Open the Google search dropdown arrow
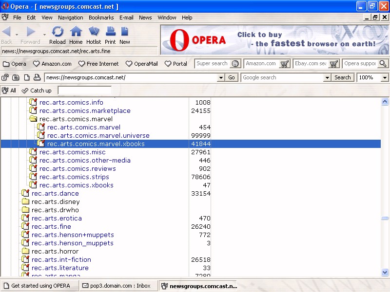Viewport: 390px width, 292px height. pos(327,77)
